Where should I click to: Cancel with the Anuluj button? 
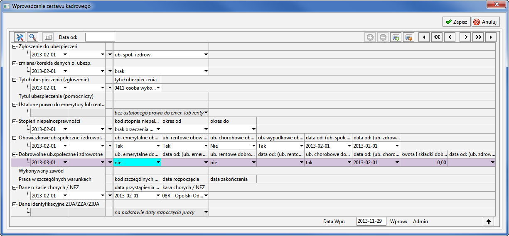(x=486, y=22)
